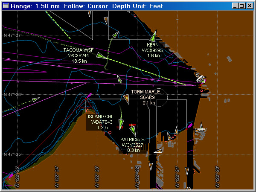Click the vessel at the end of the dotted track near N 47° 36'
The height and width of the screenshot is (192, 256).
[35, 99]
